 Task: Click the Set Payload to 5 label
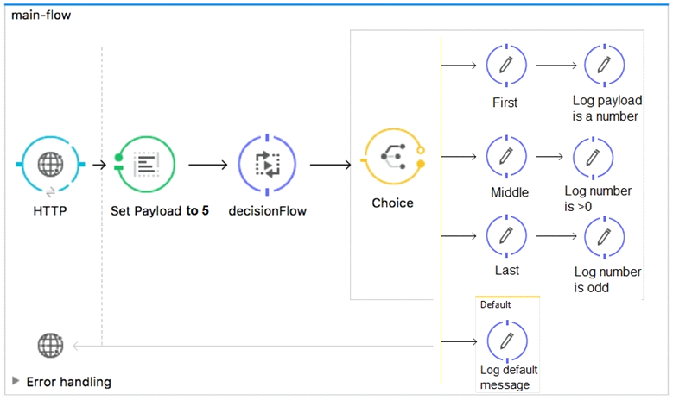160,210
